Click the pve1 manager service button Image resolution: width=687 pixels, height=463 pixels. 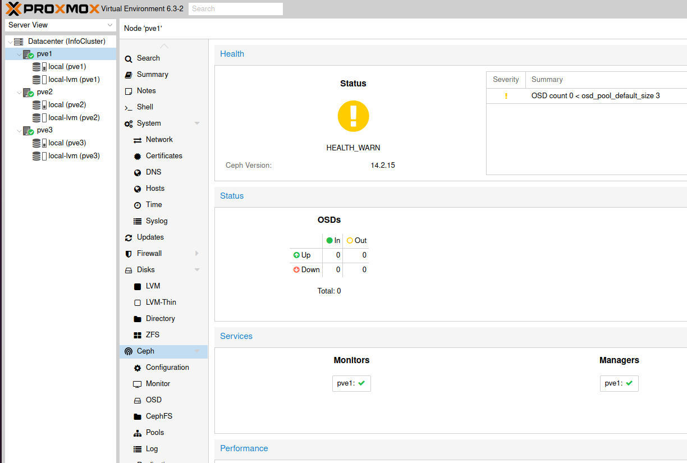619,383
